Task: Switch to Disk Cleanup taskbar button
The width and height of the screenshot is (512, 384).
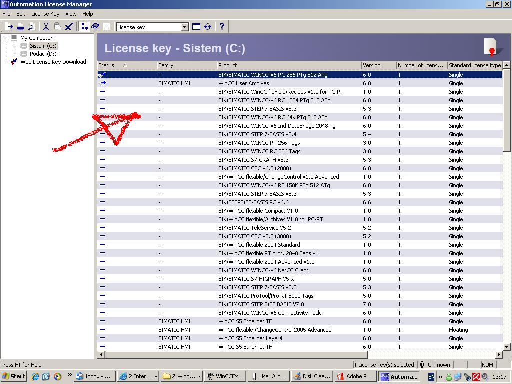Action: [x=312, y=376]
